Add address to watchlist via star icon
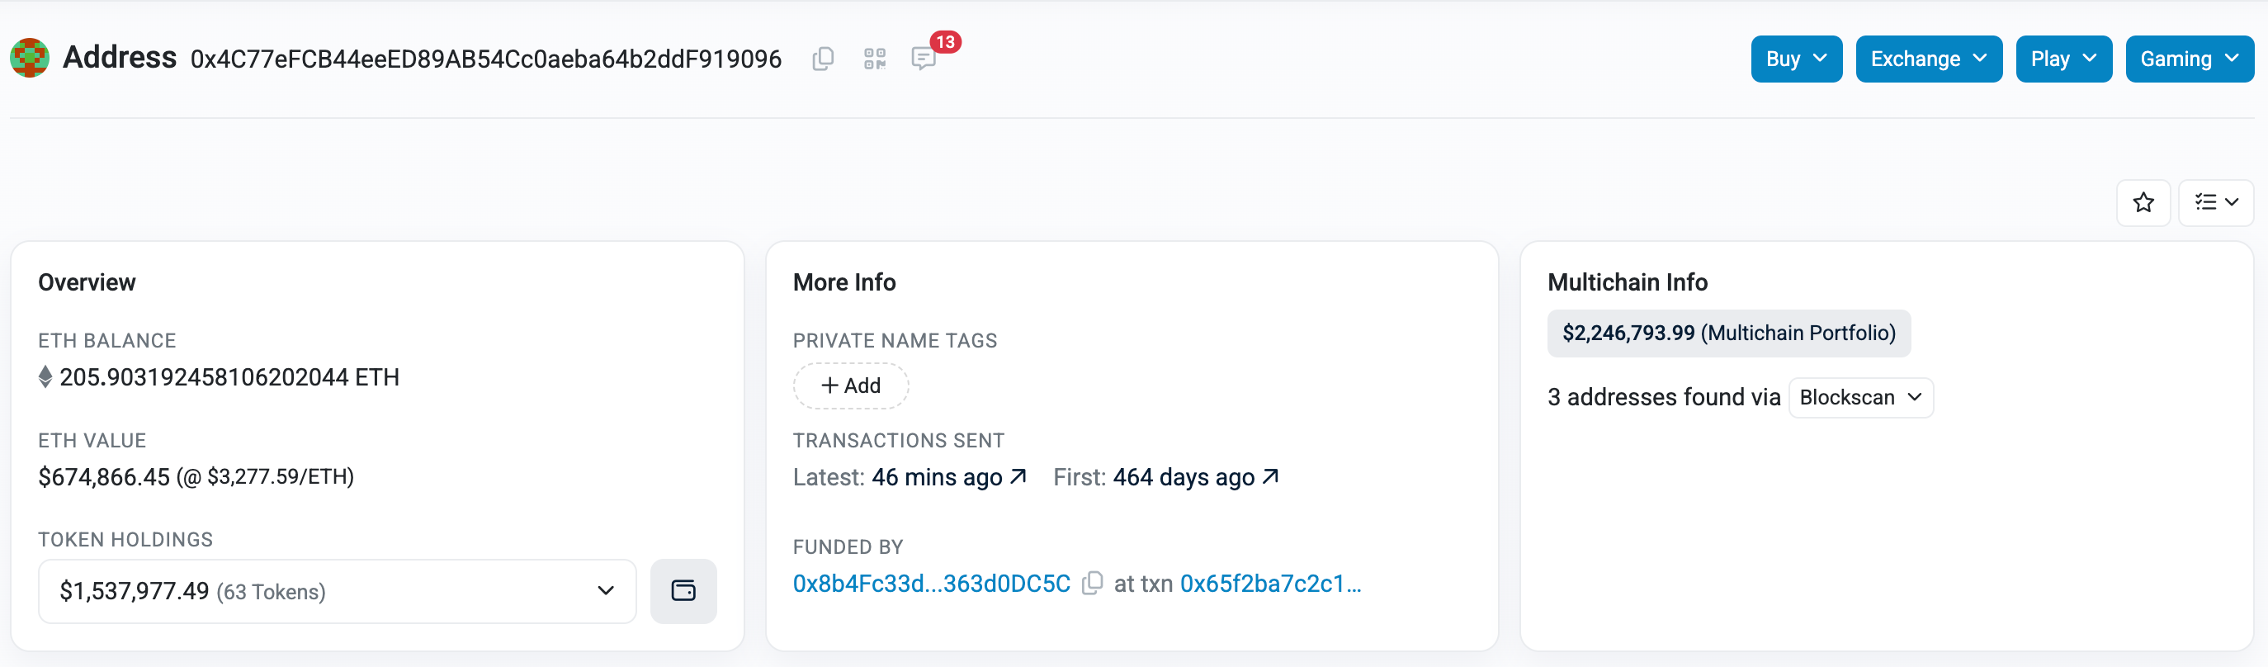The width and height of the screenshot is (2268, 667). [x=2143, y=202]
